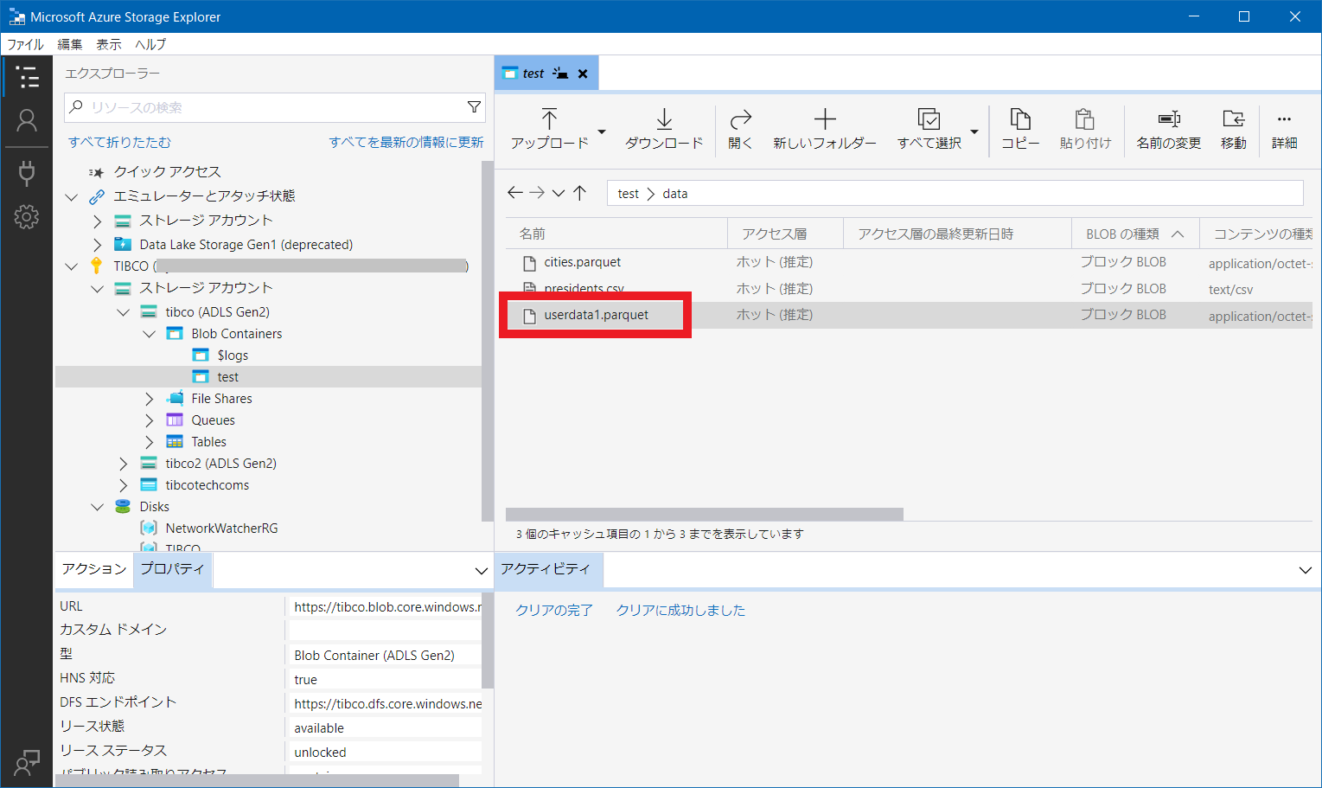This screenshot has height=788, width=1322.
Task: Click the Download toolbar button
Action: coord(664,130)
